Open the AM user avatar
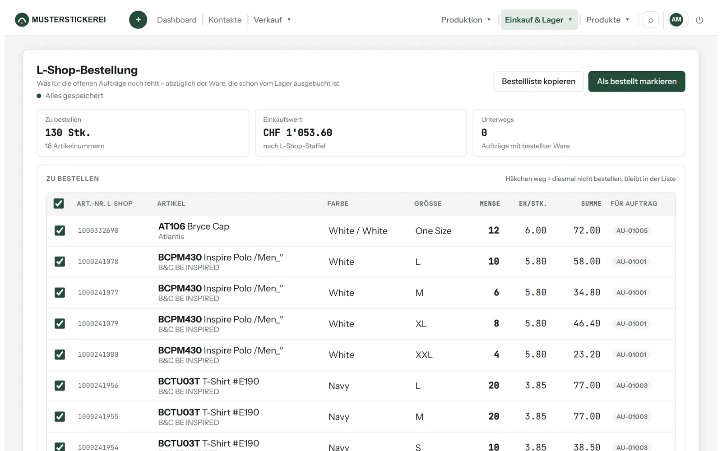The width and height of the screenshot is (722, 451). tap(676, 19)
